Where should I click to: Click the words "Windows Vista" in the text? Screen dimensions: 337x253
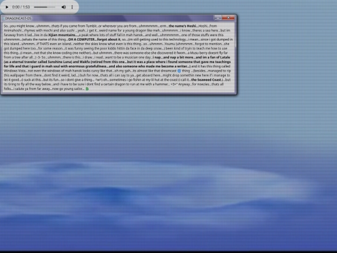click(x=14, y=71)
